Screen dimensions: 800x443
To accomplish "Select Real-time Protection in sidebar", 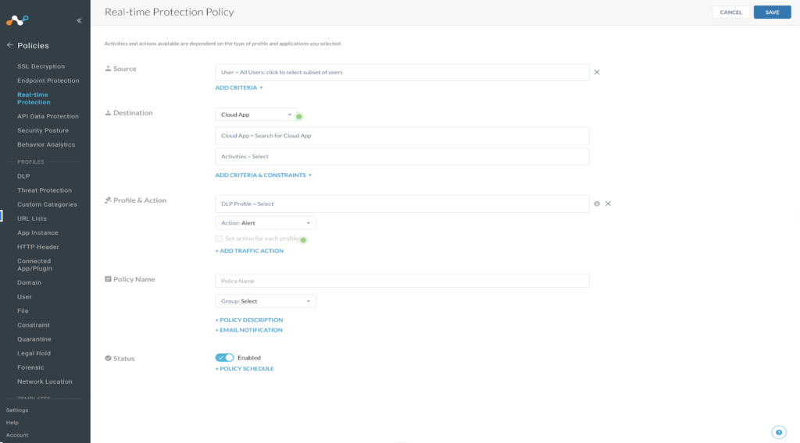I will 34,98.
